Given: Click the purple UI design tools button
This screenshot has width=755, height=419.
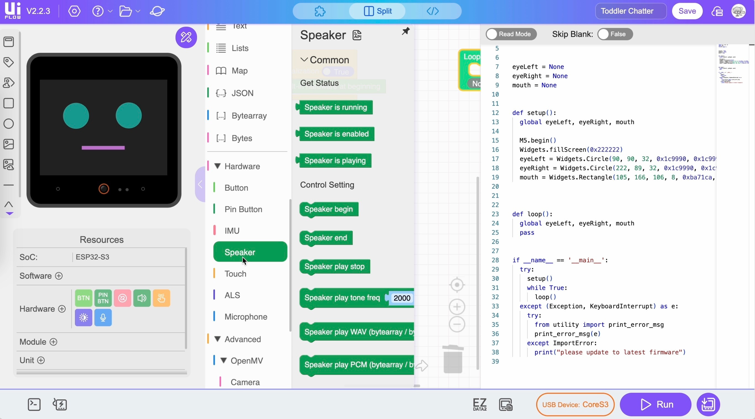Looking at the screenshot, I should point(186,37).
